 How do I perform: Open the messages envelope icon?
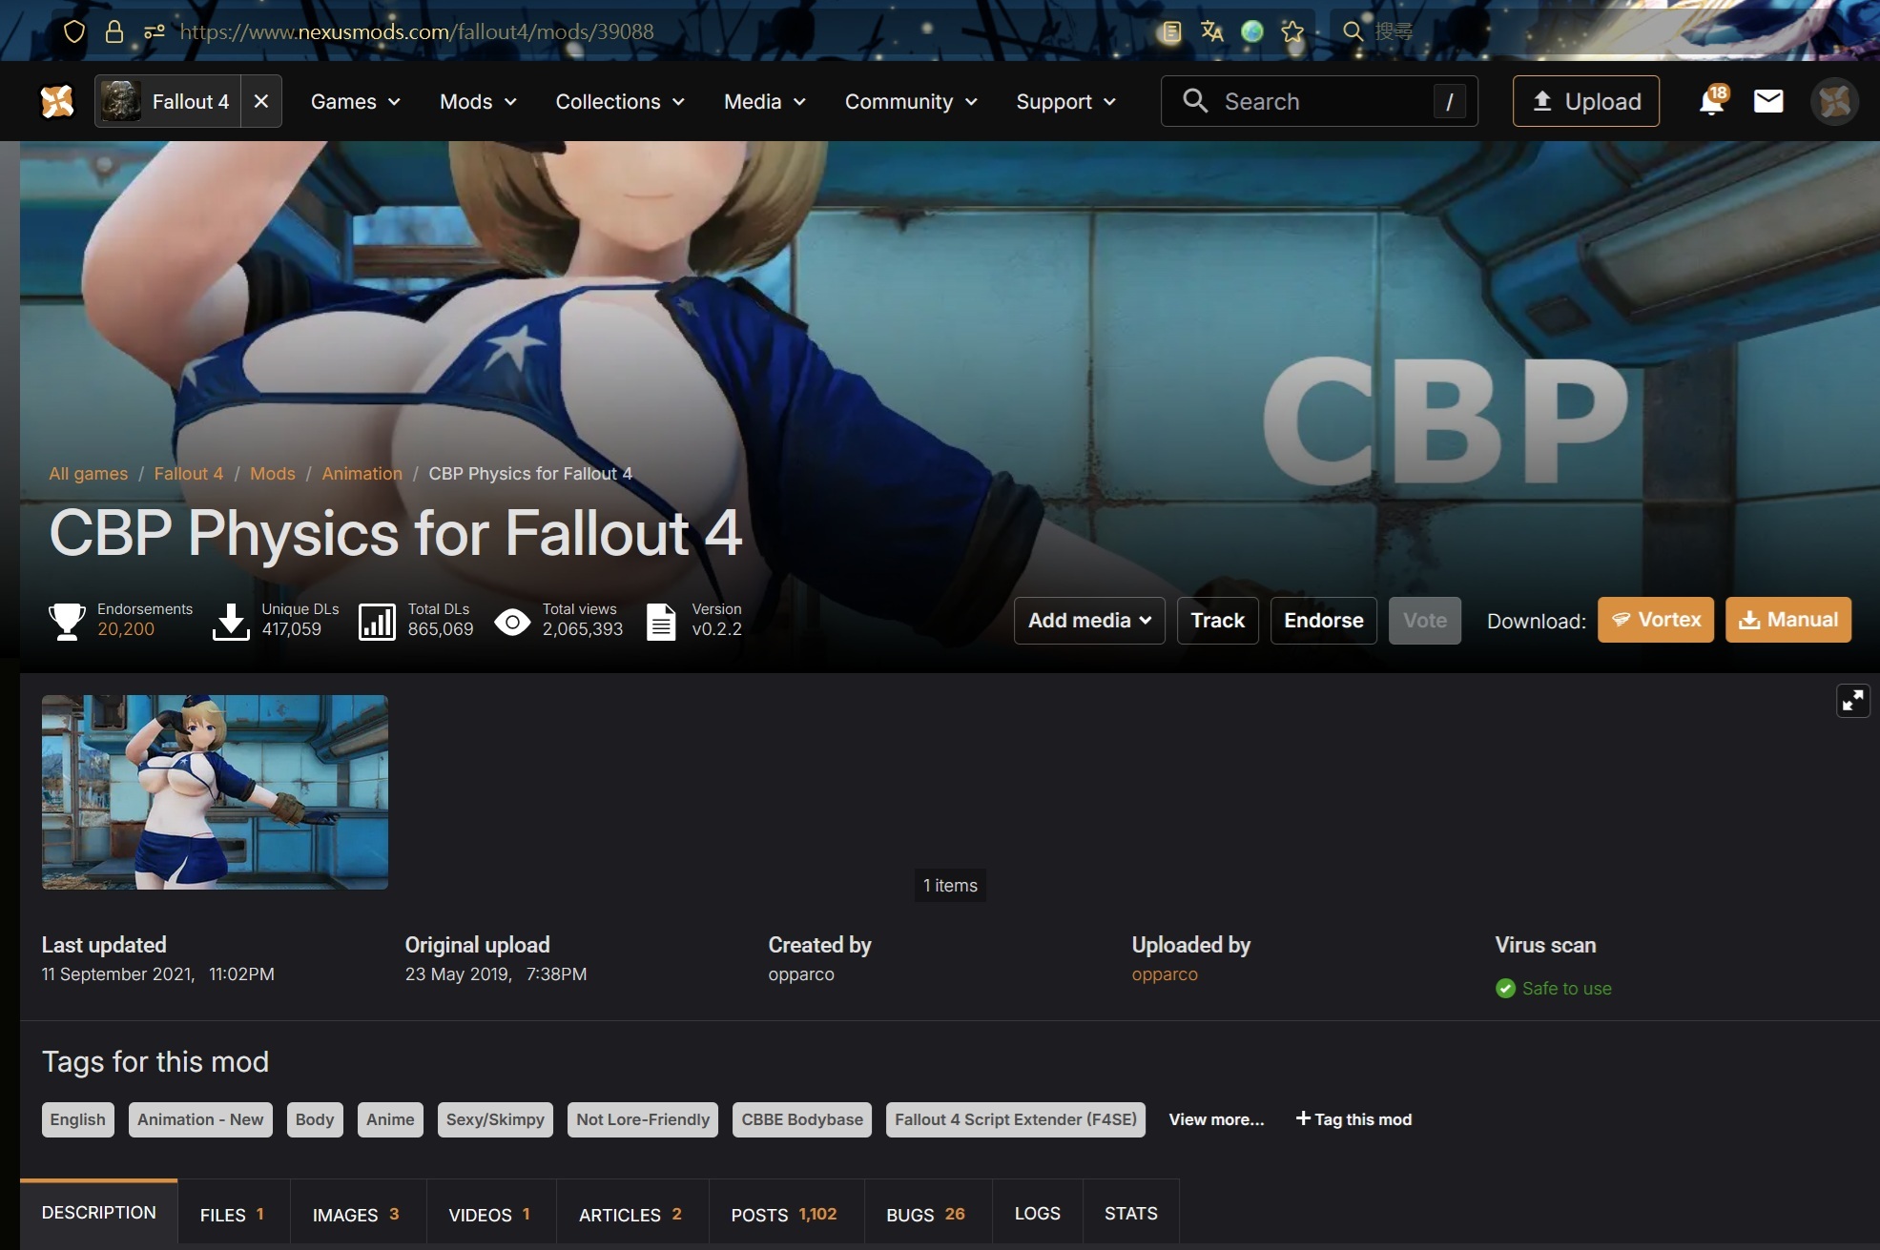(1768, 101)
